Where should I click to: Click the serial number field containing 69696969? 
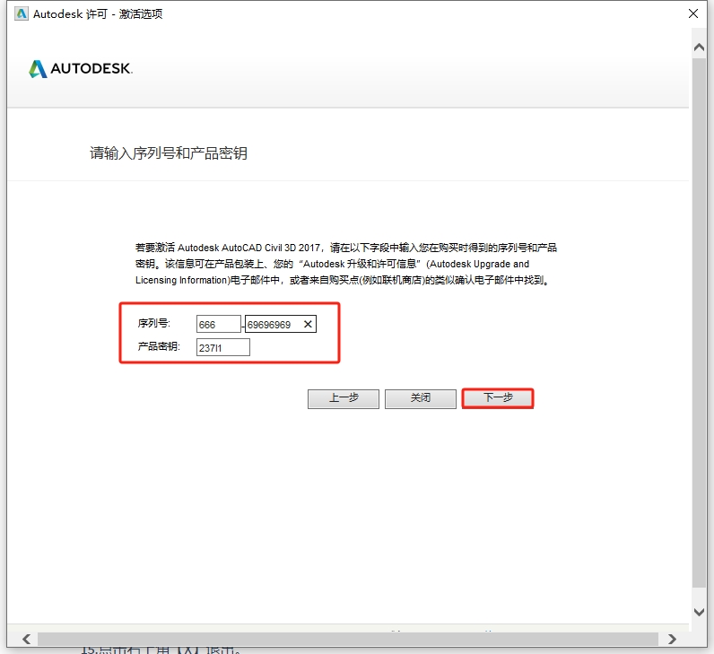tap(272, 325)
